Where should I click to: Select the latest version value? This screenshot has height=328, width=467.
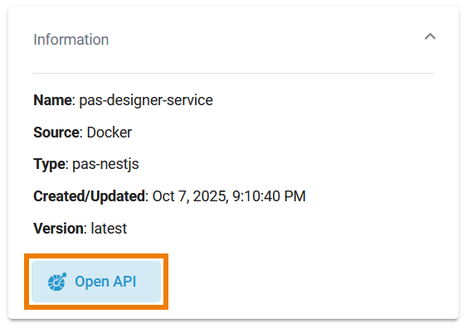(x=109, y=229)
